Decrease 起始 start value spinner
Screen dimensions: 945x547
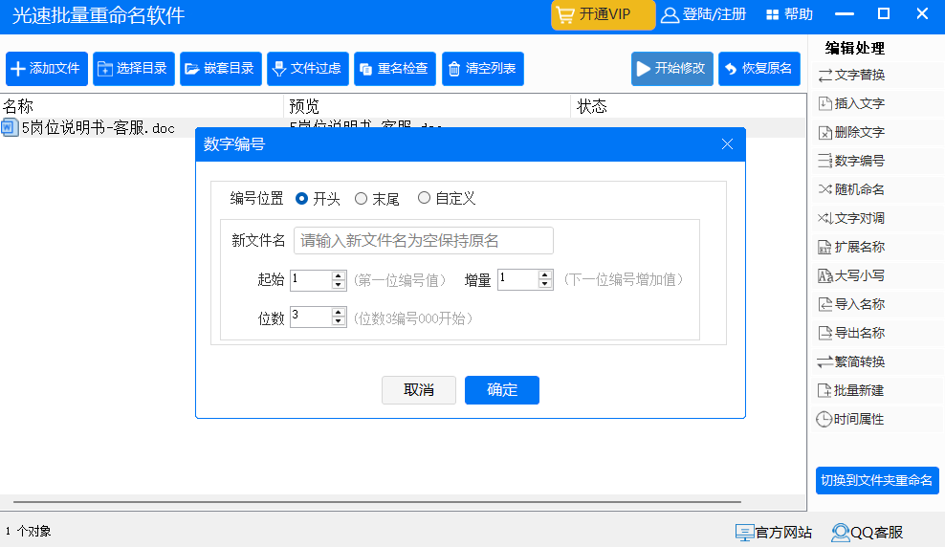coord(338,285)
